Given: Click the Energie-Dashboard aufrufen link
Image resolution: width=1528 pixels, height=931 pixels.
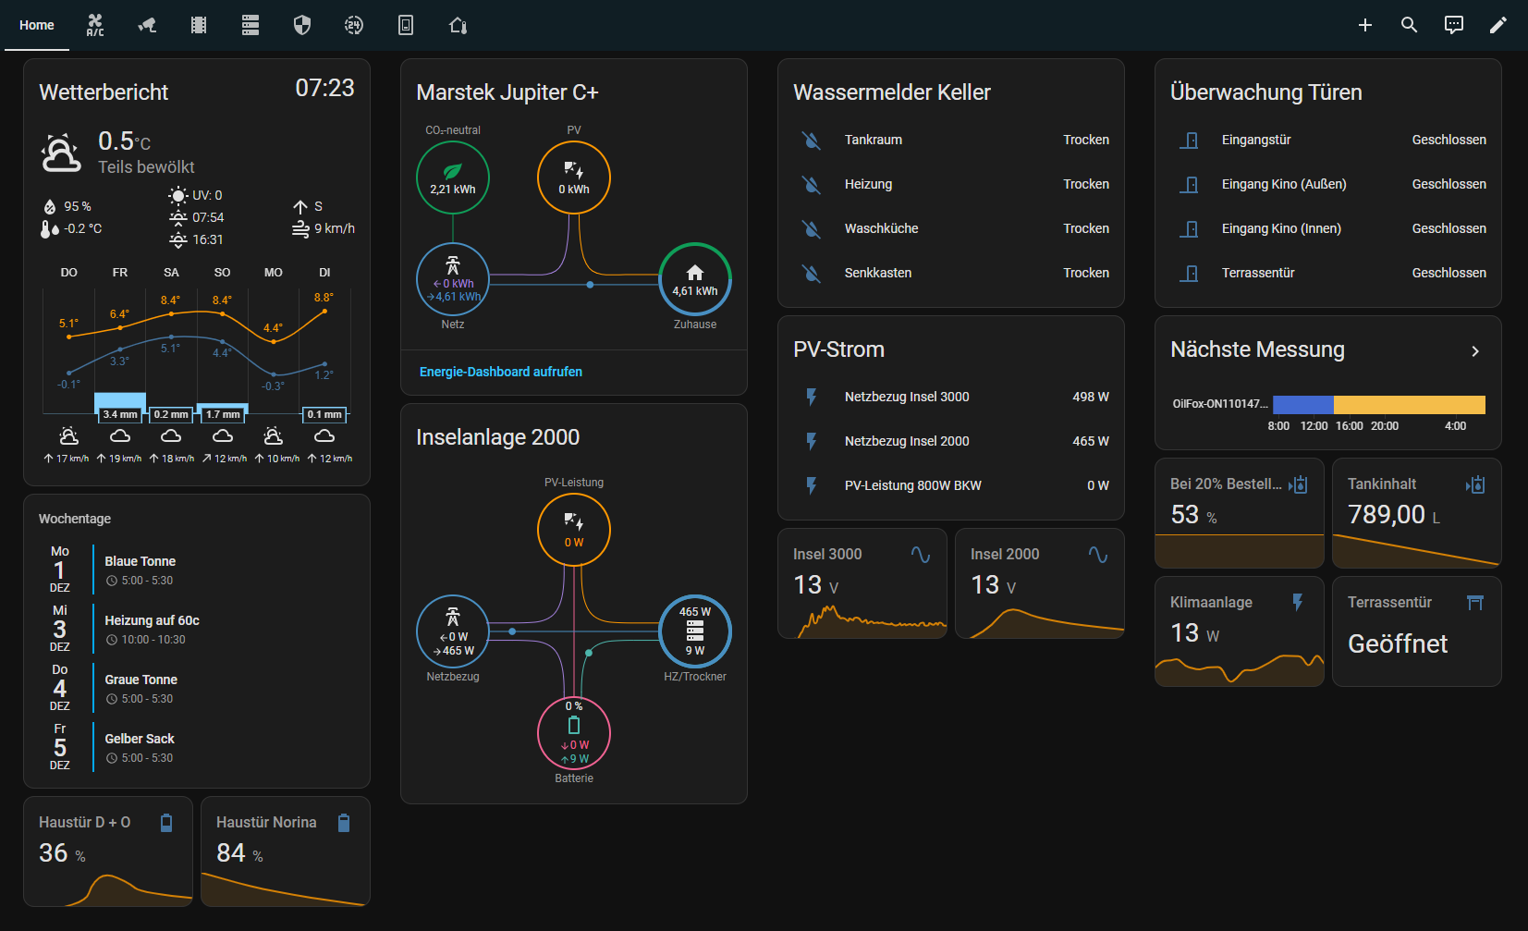Looking at the screenshot, I should click(x=501, y=372).
